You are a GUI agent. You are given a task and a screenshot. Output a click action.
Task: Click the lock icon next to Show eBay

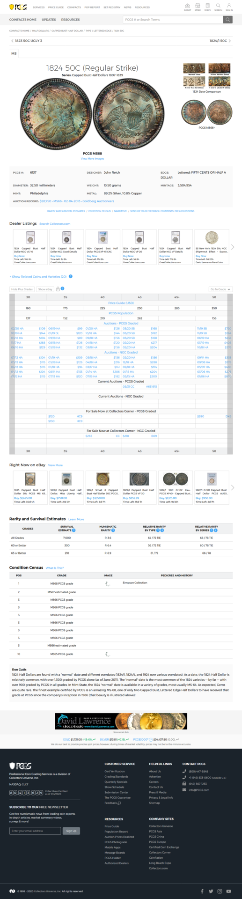58,289
